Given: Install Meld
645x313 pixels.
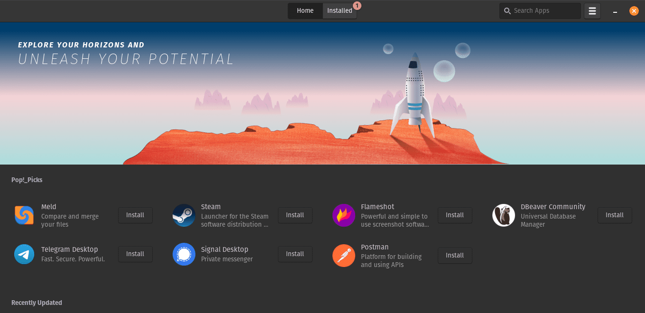Looking at the screenshot, I should (135, 215).
